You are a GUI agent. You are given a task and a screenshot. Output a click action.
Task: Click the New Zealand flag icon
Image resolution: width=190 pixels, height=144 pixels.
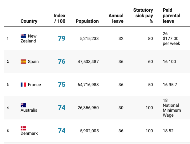(23, 36)
